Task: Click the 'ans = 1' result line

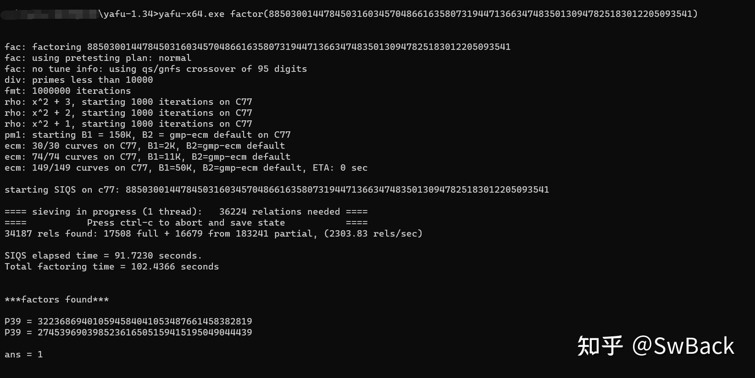Action: coord(24,354)
